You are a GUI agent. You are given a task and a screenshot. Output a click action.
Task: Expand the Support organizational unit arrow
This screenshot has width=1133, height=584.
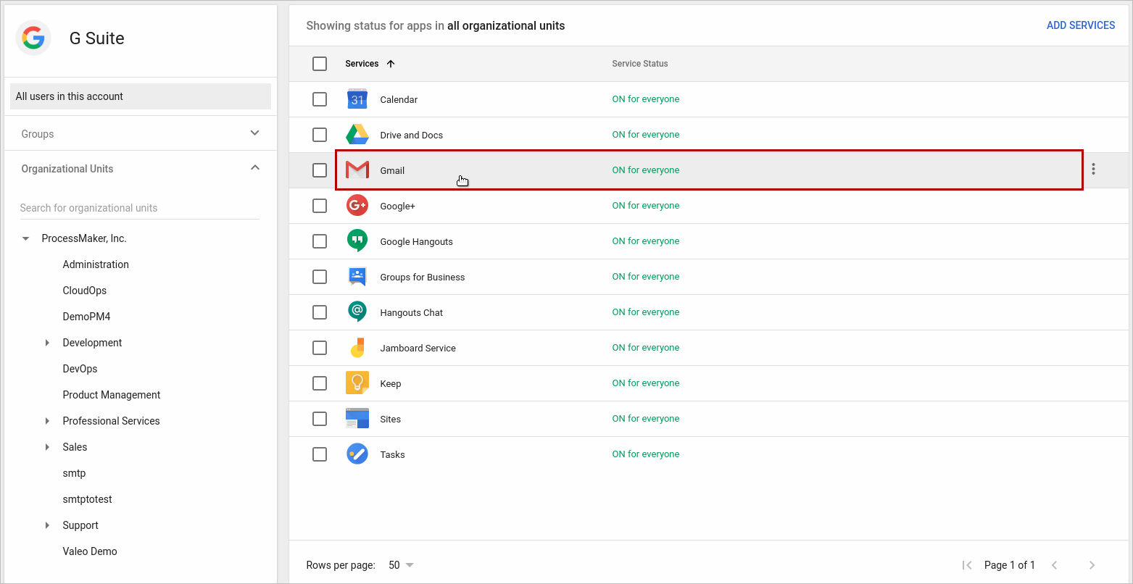[47, 525]
